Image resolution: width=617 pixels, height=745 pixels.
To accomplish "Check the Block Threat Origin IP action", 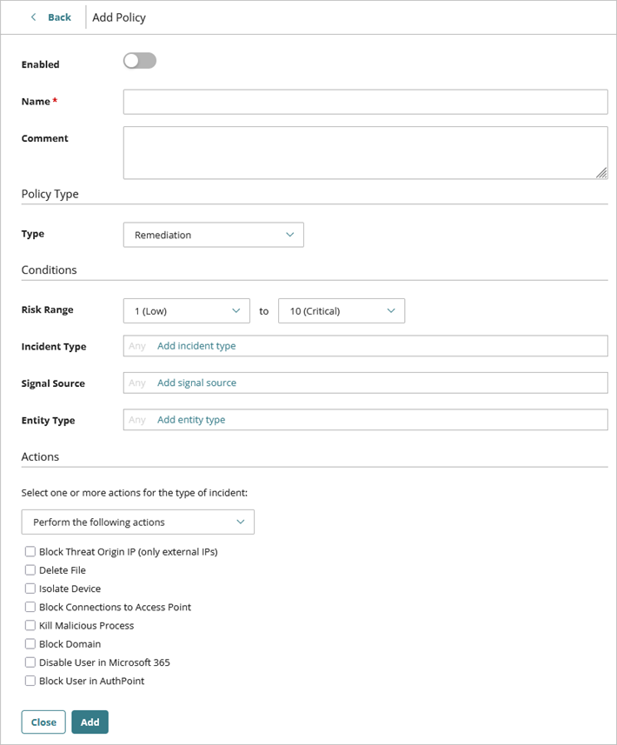I will click(x=30, y=551).
